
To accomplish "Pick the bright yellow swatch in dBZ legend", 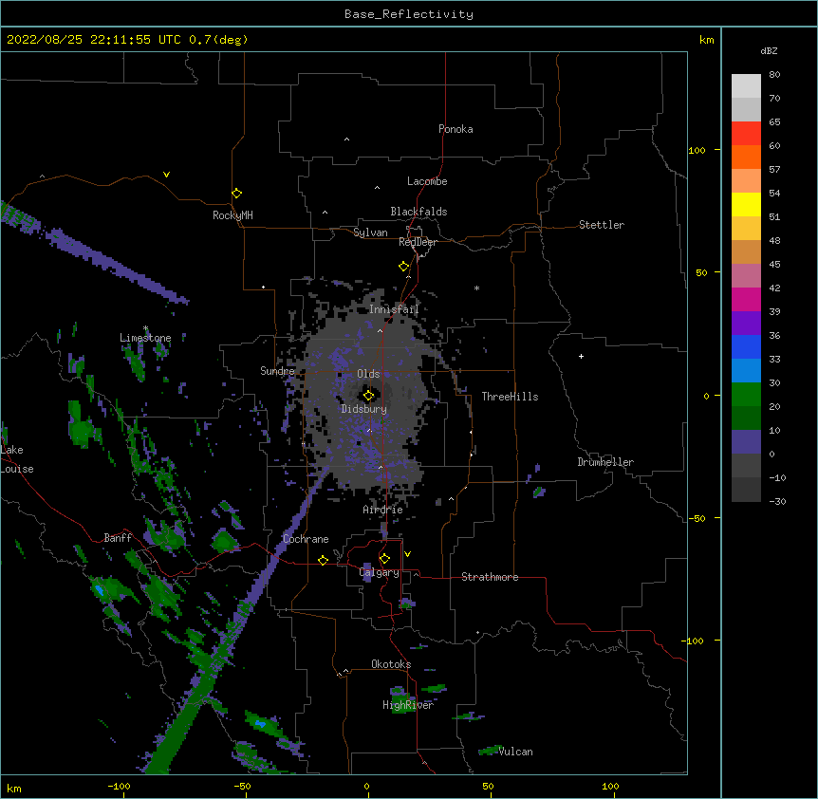I will (746, 204).
